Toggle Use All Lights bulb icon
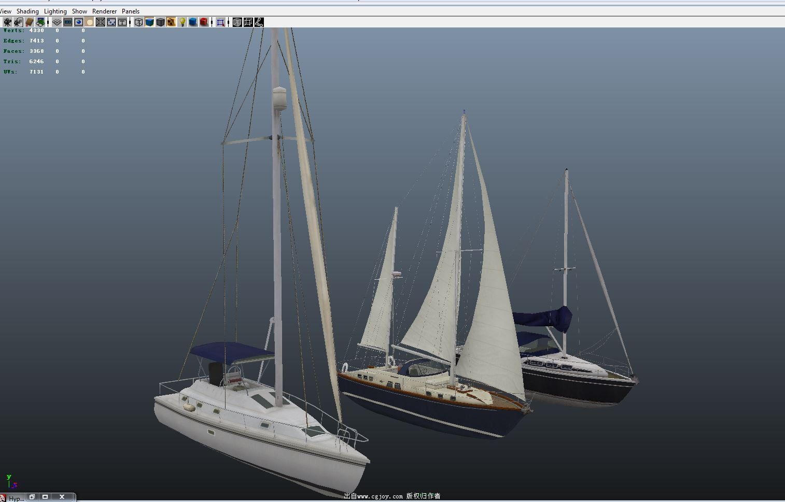This screenshot has width=785, height=502. point(182,22)
